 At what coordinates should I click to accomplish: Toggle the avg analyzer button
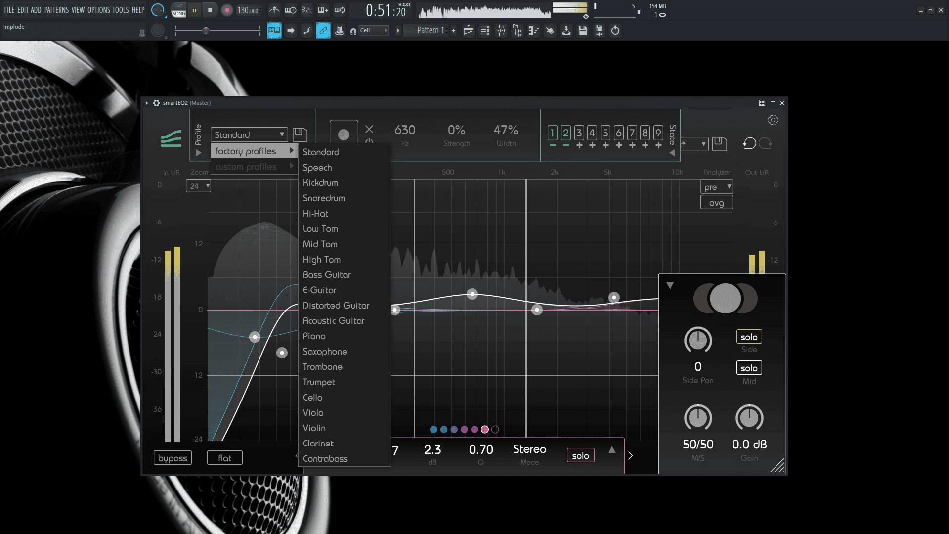click(x=716, y=202)
